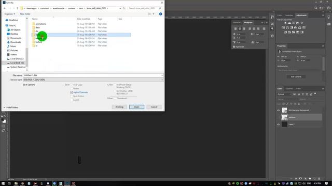Toggle the Hyphenate checkbox
Image resolution: width=332 pixels, height=186 pixels.
pyautogui.click(x=234, y=47)
